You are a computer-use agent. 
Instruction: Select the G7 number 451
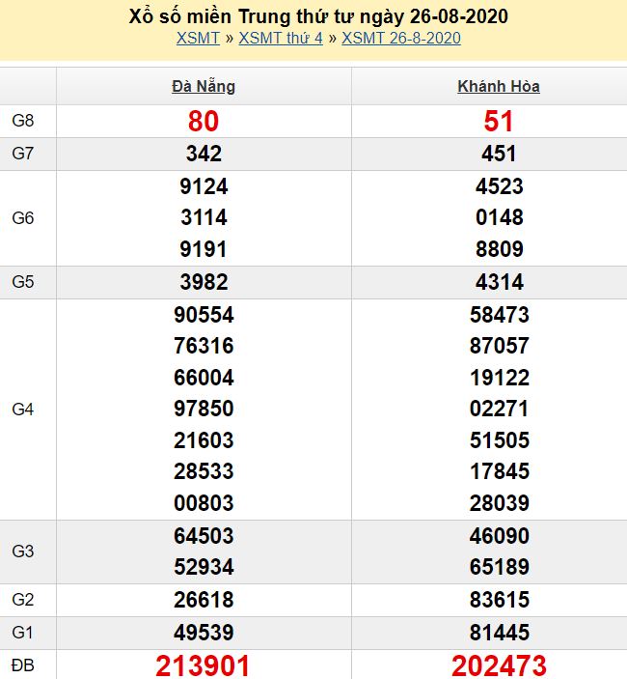coord(499,154)
